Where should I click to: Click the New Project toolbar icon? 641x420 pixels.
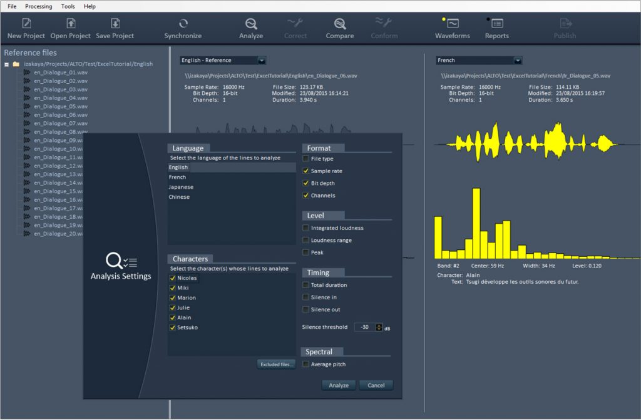[26, 24]
